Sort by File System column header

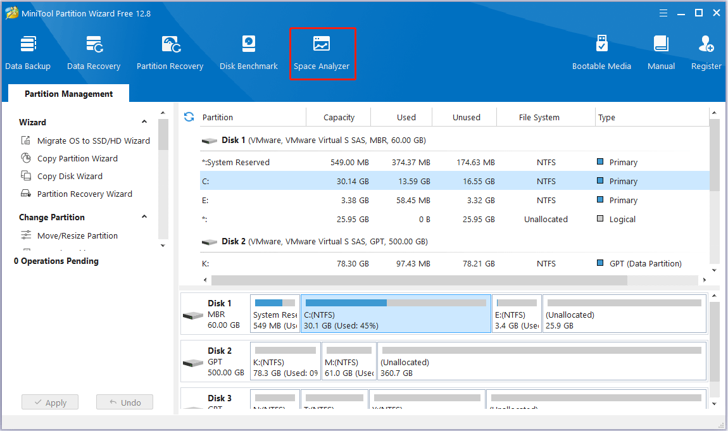click(x=539, y=117)
